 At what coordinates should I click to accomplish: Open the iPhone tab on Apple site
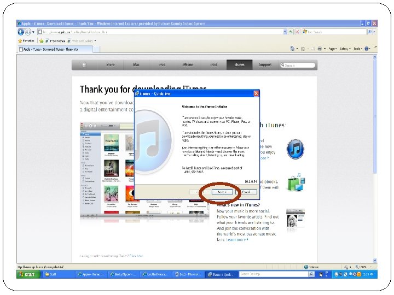(188, 64)
